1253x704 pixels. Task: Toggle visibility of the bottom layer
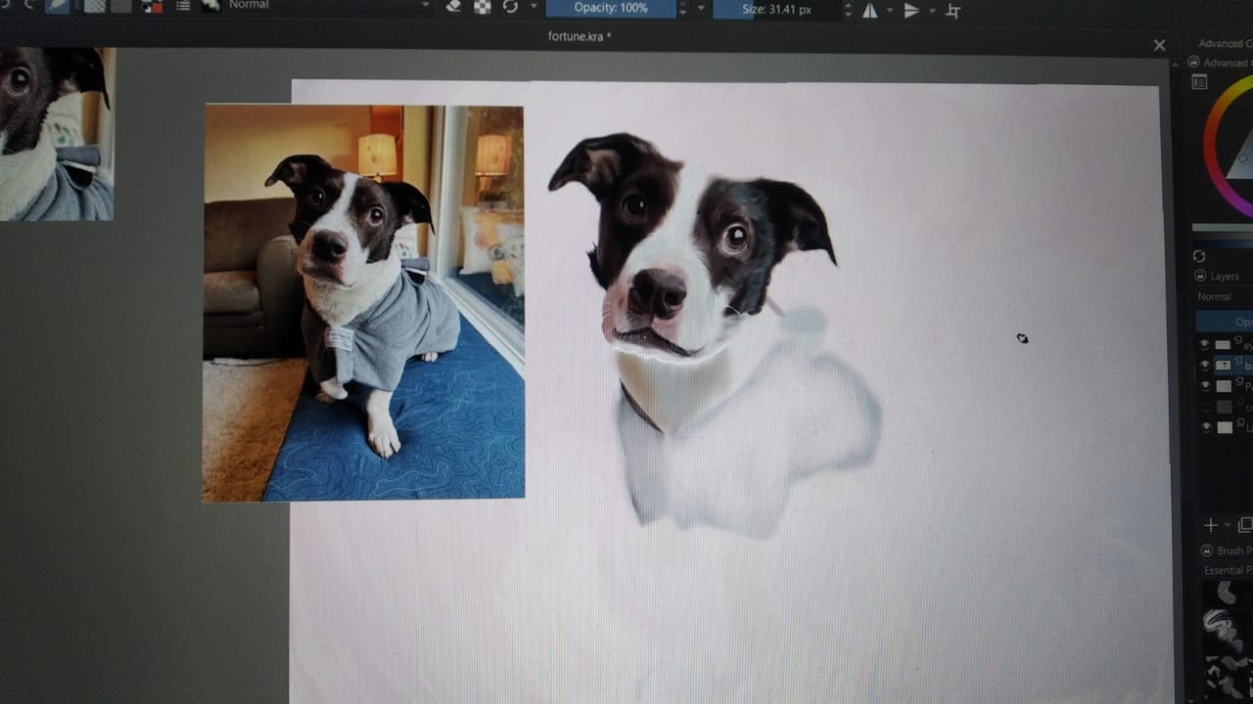1204,427
